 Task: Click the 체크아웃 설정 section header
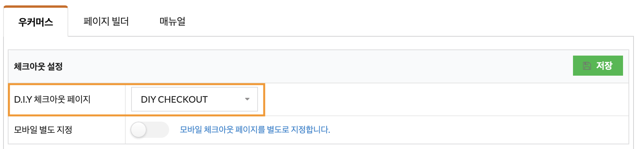(x=38, y=66)
